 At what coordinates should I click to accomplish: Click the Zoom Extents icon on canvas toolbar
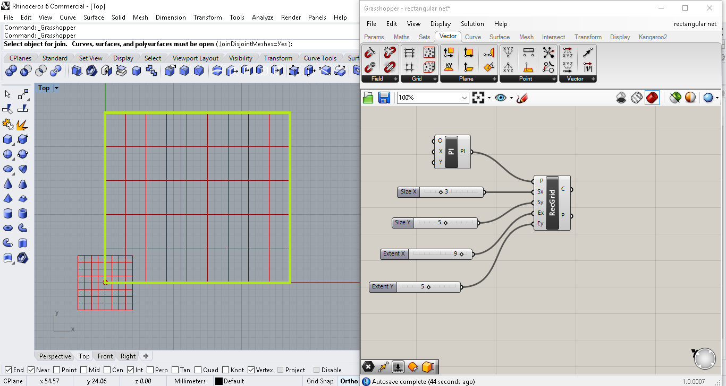click(x=478, y=98)
